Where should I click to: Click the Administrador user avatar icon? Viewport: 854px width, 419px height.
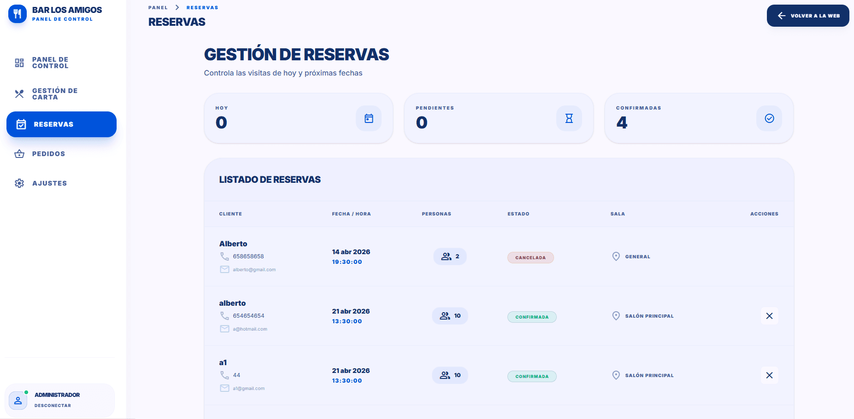pos(18,400)
